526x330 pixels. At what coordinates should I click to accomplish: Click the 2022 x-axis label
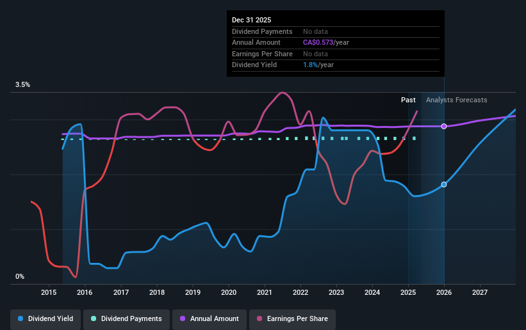(300, 292)
